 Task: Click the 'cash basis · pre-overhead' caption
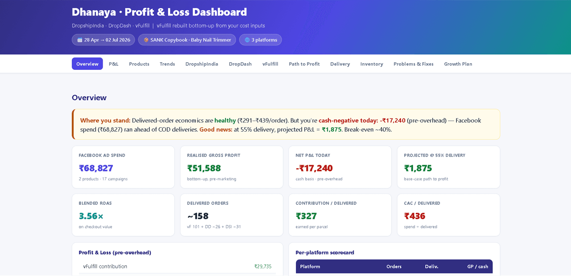tap(319, 179)
